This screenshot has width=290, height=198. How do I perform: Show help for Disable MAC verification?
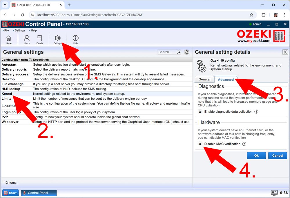(244, 144)
